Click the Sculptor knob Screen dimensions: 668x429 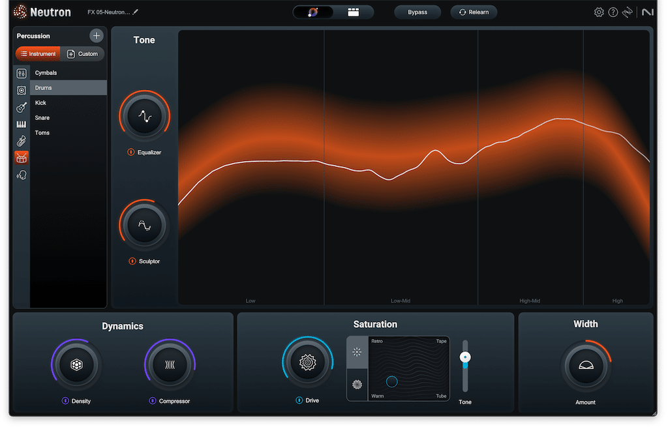point(144,225)
